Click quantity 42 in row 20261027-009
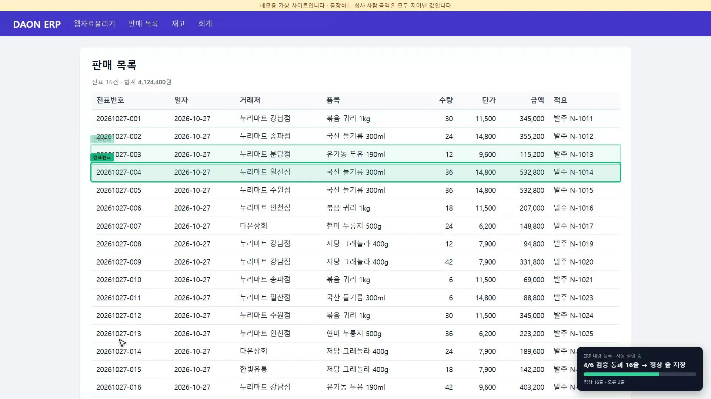Image resolution: width=711 pixels, height=399 pixels. click(x=449, y=262)
